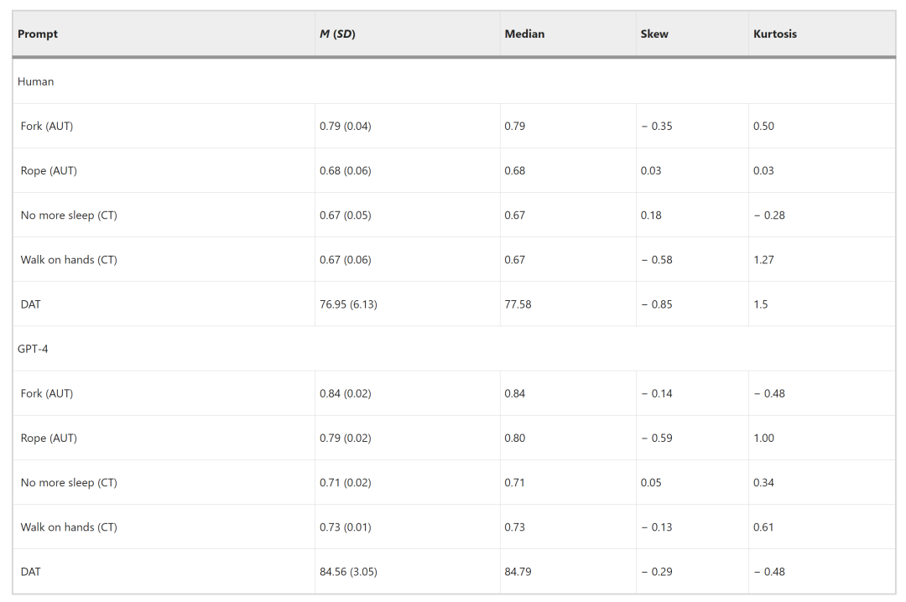
Task: Click GPT-4 Rope kurtosis value 1.00
Action: point(763,438)
